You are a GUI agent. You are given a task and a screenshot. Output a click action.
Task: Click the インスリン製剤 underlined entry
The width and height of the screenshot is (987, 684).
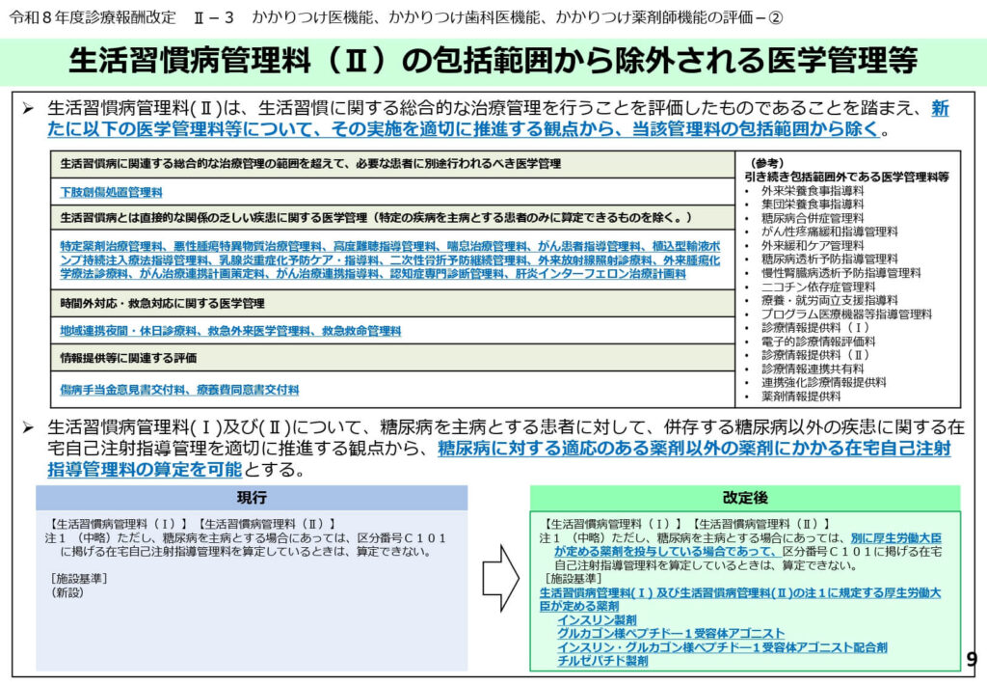[597, 619]
